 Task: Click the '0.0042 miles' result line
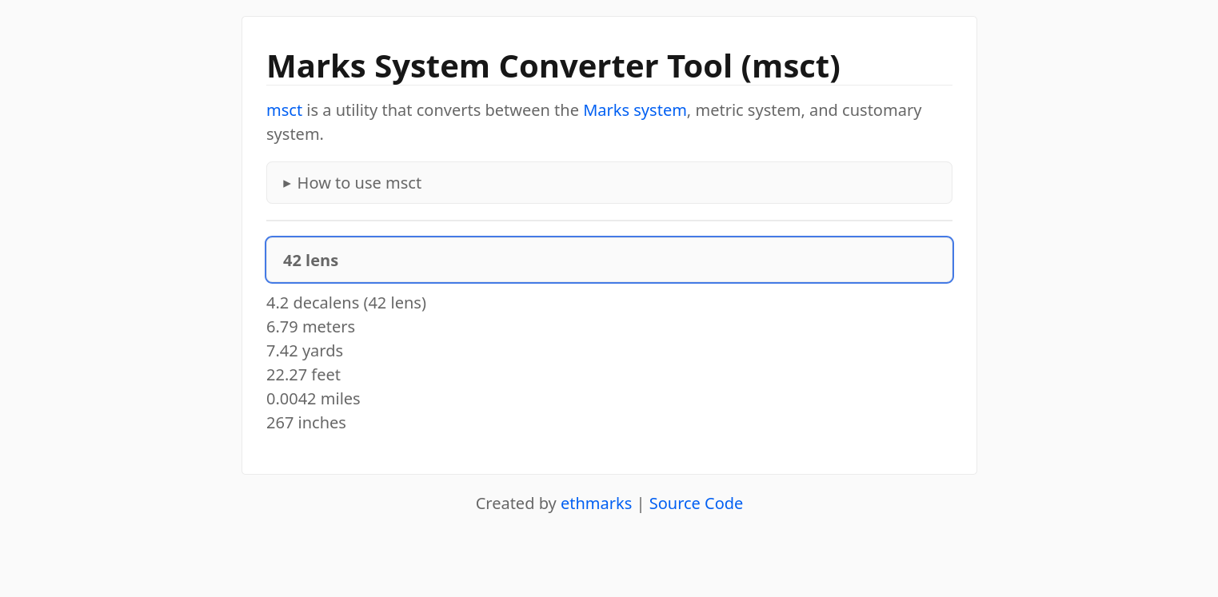pos(313,399)
